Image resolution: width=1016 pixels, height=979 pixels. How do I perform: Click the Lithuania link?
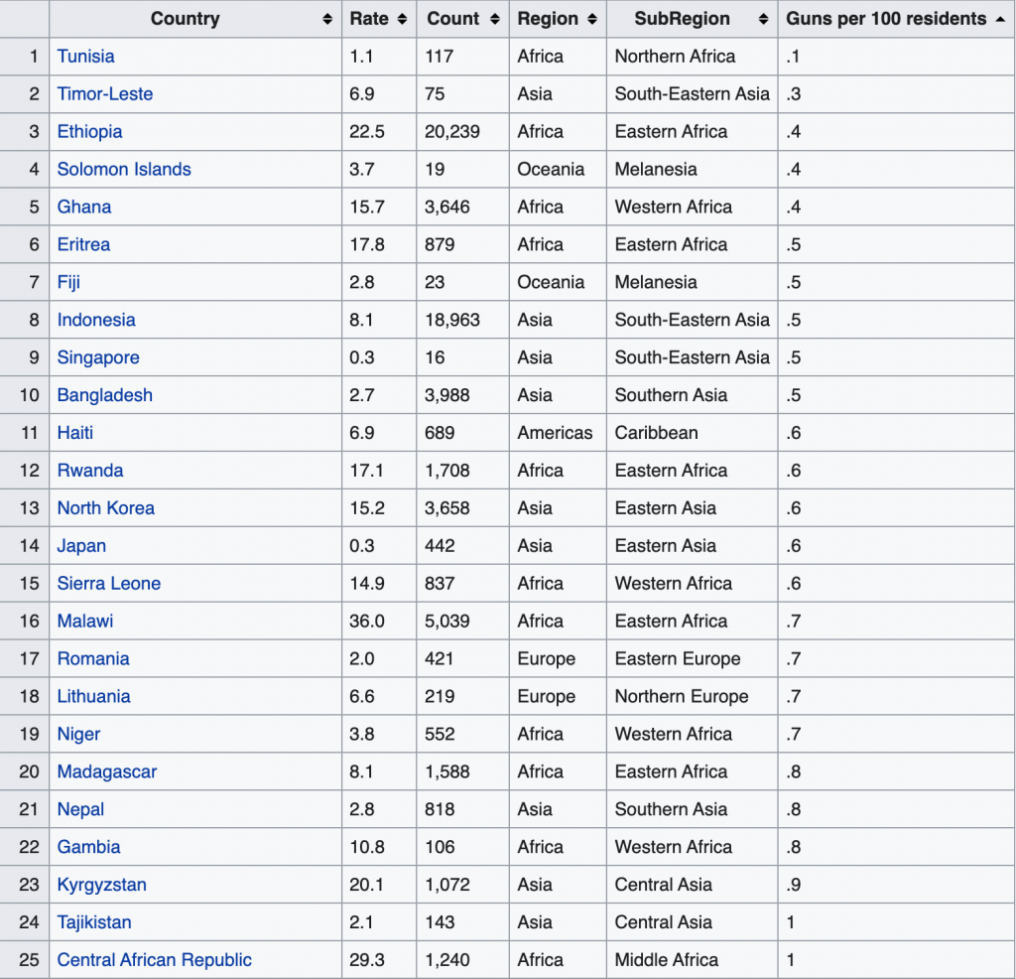[93, 697]
